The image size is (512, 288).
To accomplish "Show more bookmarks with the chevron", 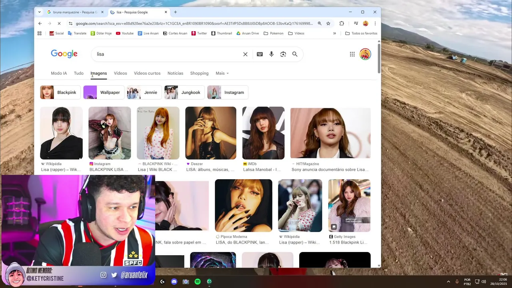I will pyautogui.click(x=334, y=34).
